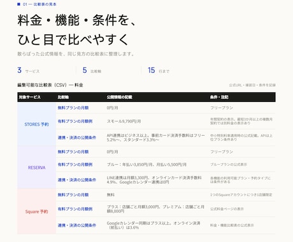Click the blue square marker beside 01

[x=18, y=4]
